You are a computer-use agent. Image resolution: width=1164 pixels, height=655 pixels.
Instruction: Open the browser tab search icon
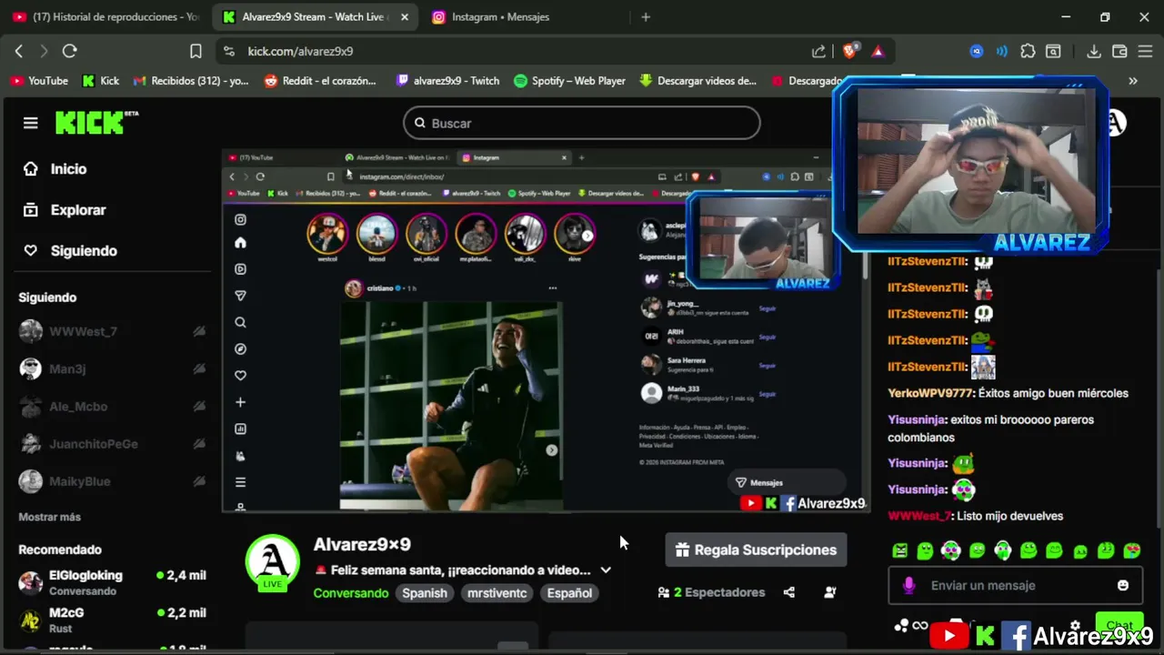tap(1053, 52)
